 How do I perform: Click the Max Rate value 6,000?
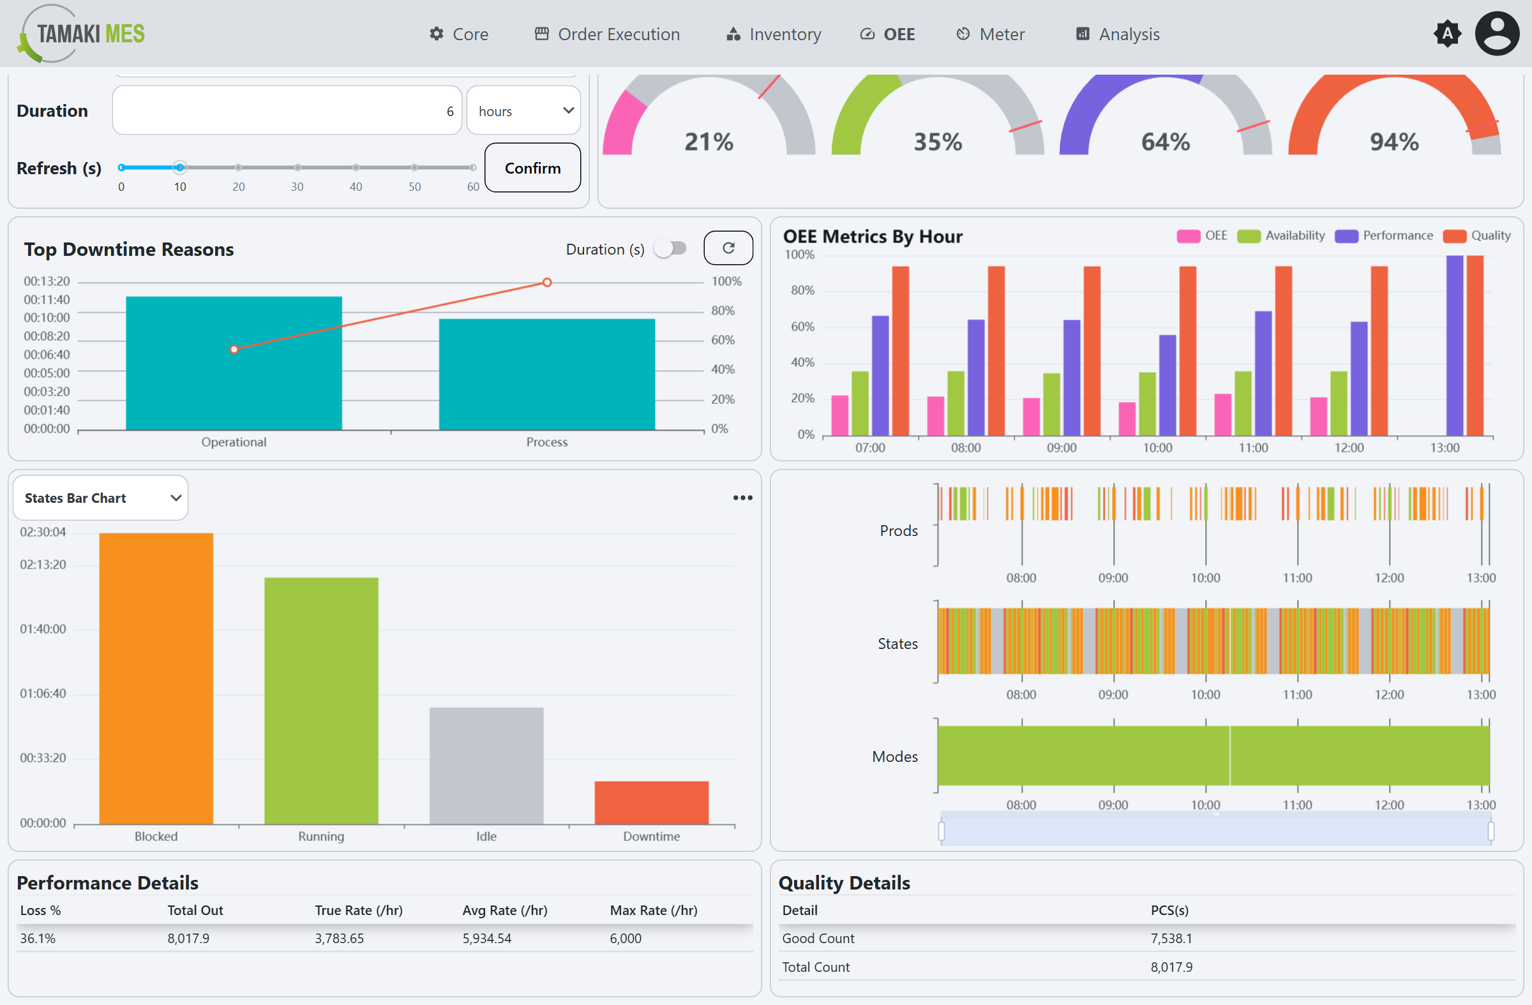pyautogui.click(x=626, y=938)
